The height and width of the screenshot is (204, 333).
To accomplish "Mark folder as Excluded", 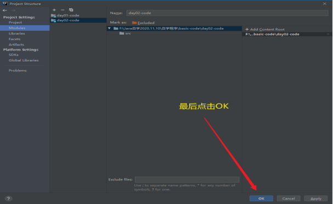I will [143, 22].
